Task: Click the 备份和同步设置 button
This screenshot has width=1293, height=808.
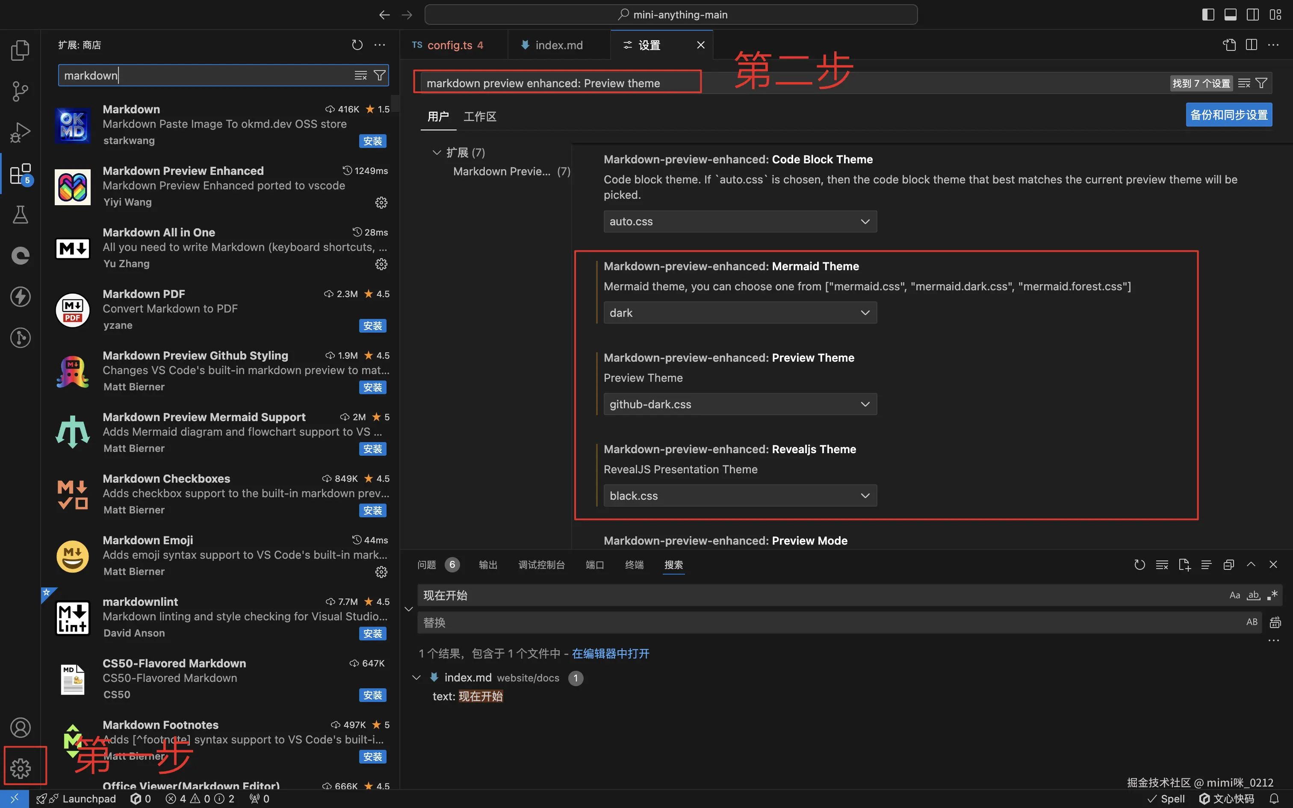Action: click(1228, 115)
